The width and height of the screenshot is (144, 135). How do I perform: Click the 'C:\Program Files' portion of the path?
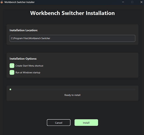pyautogui.click(x=19, y=38)
